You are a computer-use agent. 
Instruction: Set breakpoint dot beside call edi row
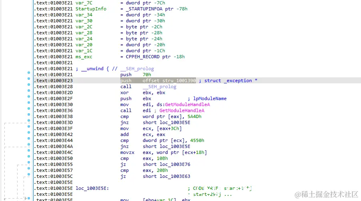pos(29,108)
